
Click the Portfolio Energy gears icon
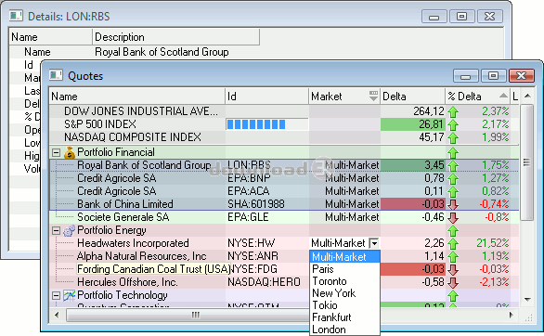70,230
